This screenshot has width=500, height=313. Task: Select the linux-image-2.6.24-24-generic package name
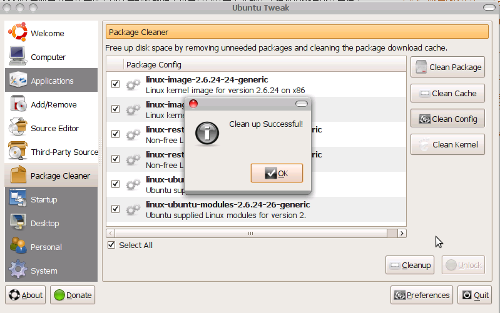[x=207, y=79]
